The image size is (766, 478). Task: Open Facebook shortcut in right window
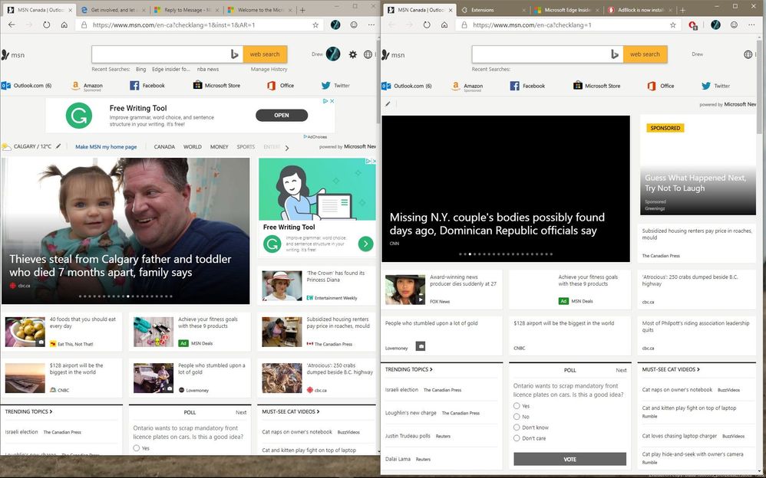pyautogui.click(x=527, y=86)
